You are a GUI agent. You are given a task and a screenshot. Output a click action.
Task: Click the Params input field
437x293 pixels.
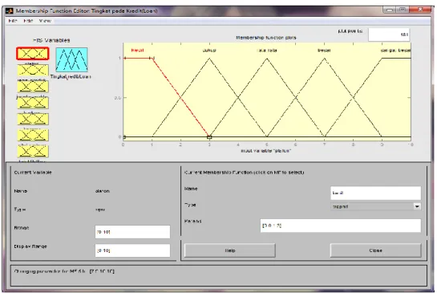pyautogui.click(x=340, y=226)
